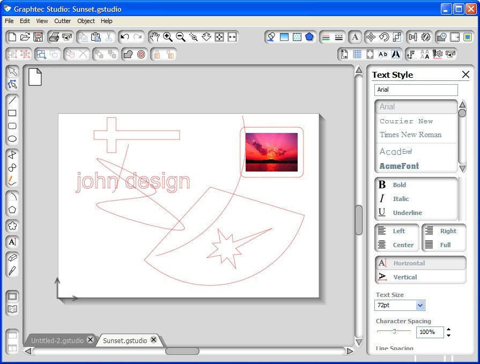Open the Help menu
Viewport: 480px width, 364px height.
(107, 21)
